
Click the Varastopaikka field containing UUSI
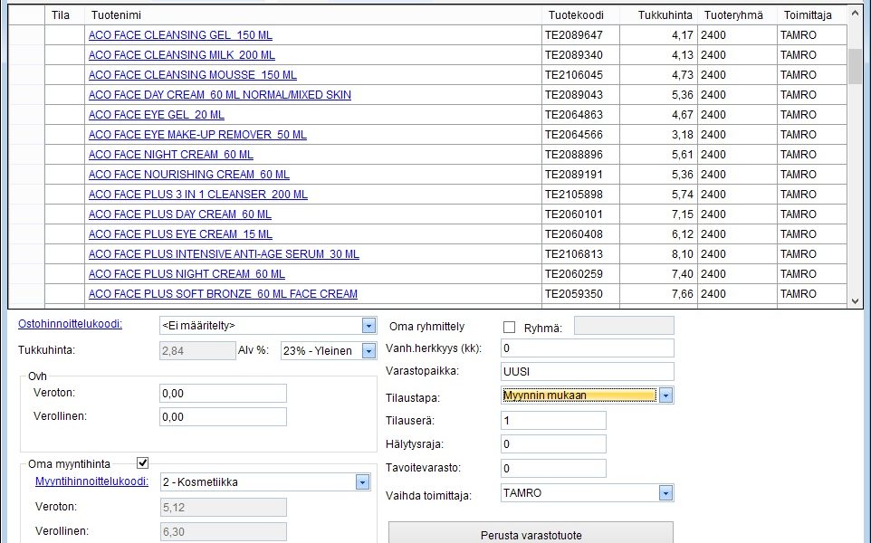click(x=587, y=372)
